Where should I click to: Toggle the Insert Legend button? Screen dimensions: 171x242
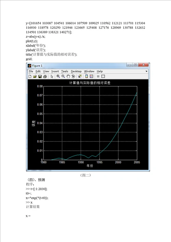pos(91,76)
